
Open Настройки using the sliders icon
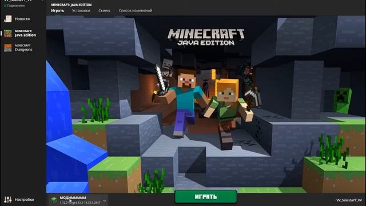point(7,200)
